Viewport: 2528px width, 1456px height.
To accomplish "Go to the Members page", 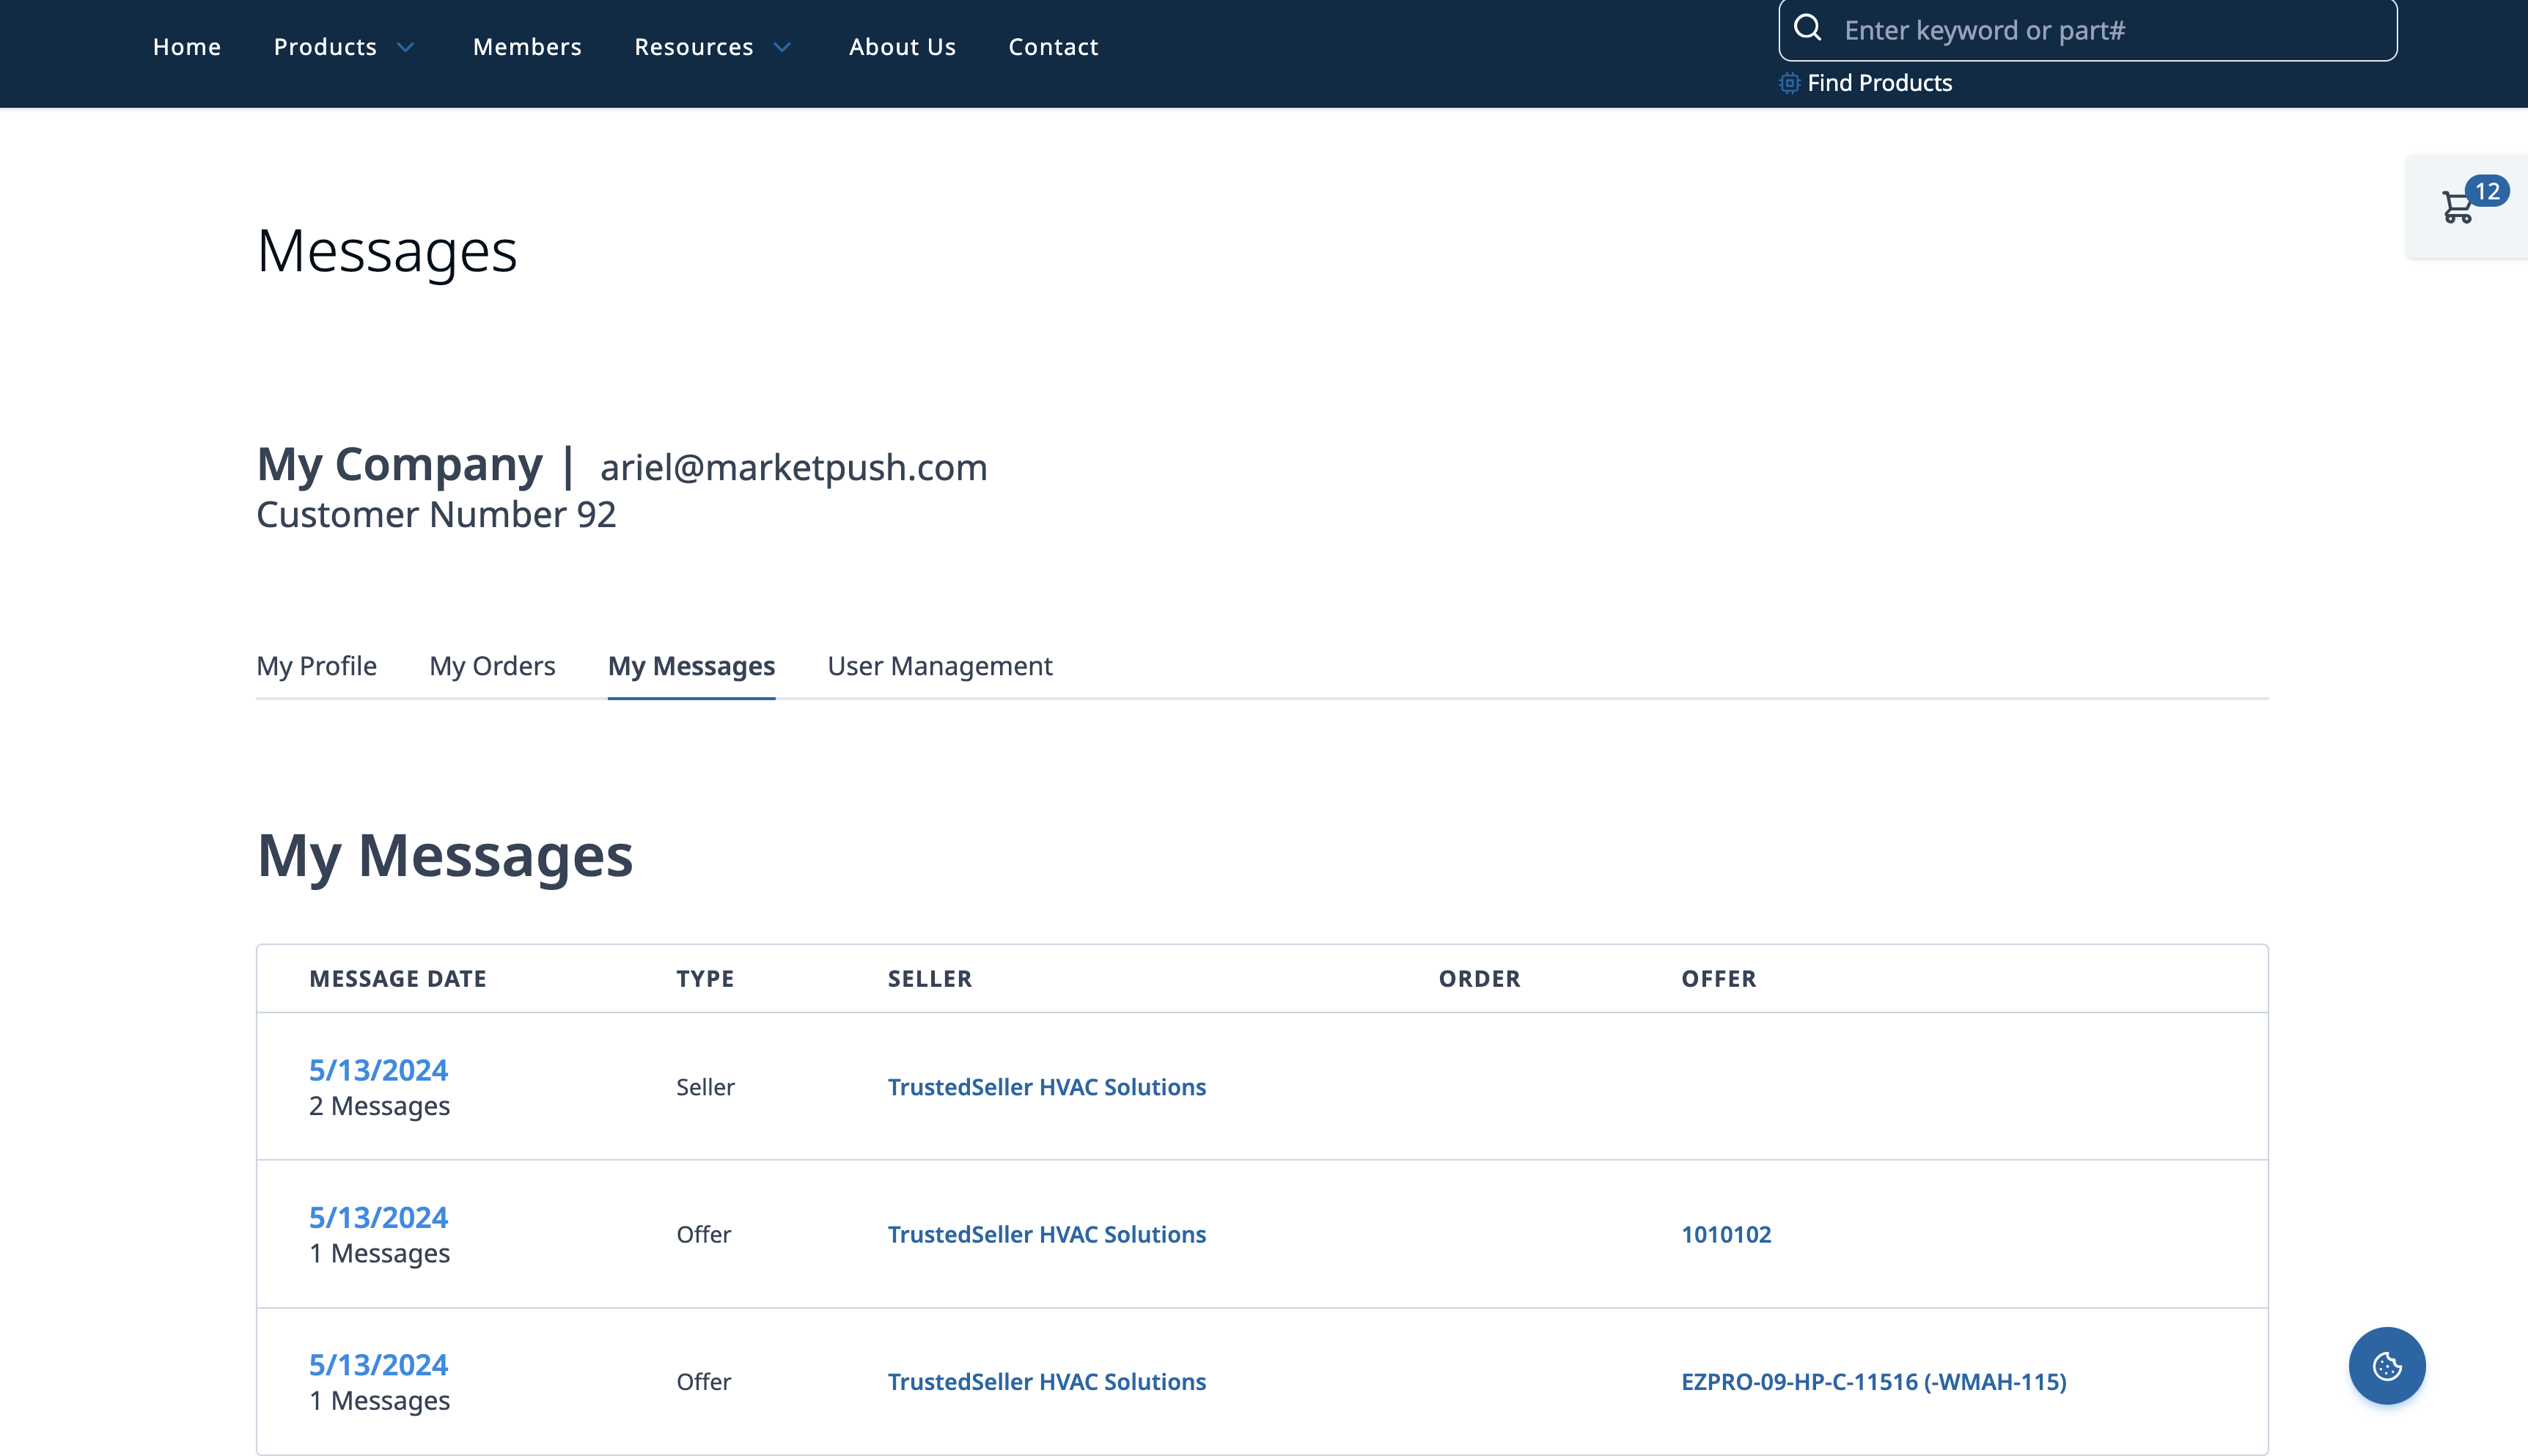I will [x=527, y=47].
